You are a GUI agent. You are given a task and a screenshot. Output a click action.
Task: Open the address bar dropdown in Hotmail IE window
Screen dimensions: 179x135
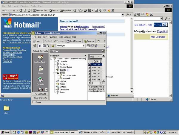pyautogui.click(x=123, y=15)
